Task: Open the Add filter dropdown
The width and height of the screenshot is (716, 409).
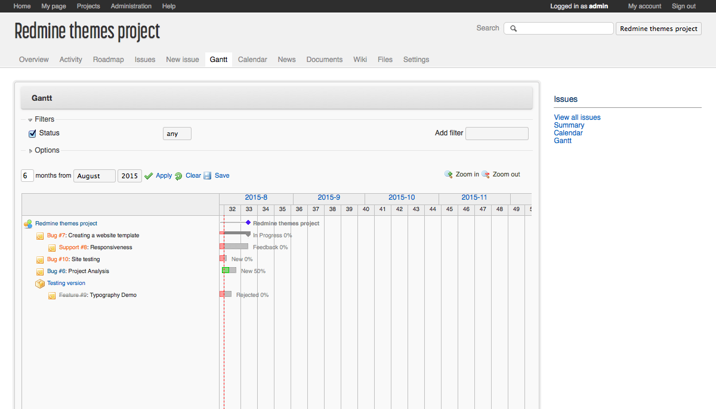Action: point(497,134)
